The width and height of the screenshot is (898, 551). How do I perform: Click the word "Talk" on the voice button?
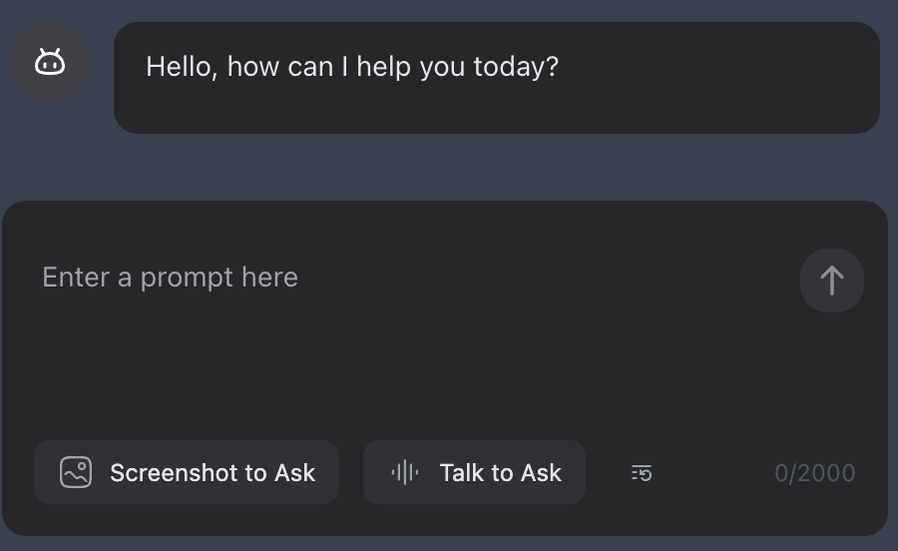point(461,473)
